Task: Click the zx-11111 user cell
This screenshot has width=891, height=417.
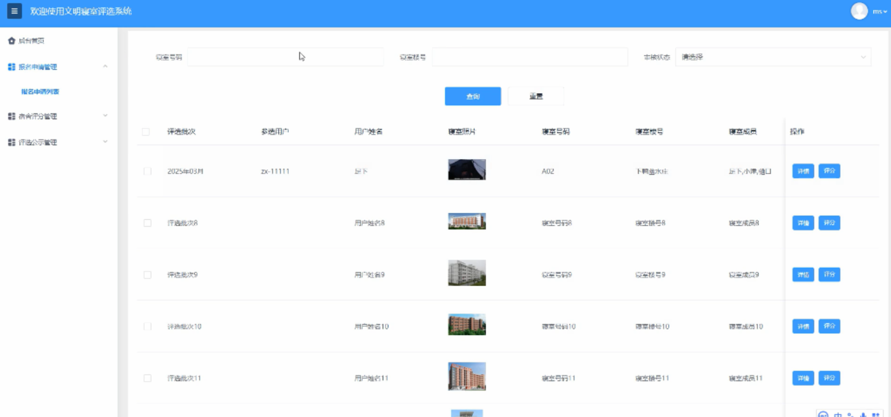Action: tap(276, 172)
